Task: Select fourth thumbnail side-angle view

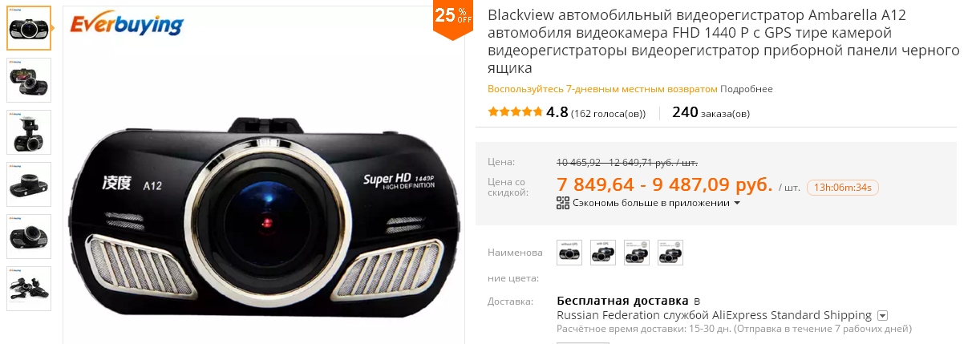Action: (29, 184)
